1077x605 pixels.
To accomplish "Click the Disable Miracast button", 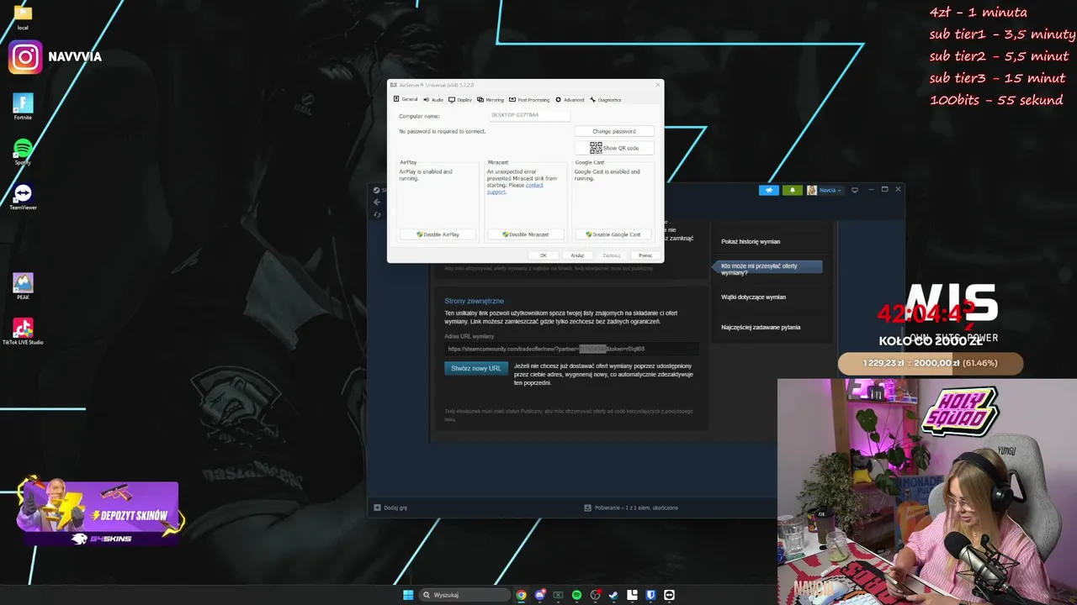I will pyautogui.click(x=526, y=234).
